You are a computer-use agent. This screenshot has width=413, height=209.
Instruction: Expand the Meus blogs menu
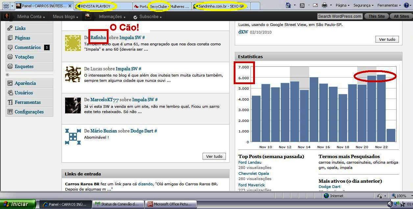[65, 16]
